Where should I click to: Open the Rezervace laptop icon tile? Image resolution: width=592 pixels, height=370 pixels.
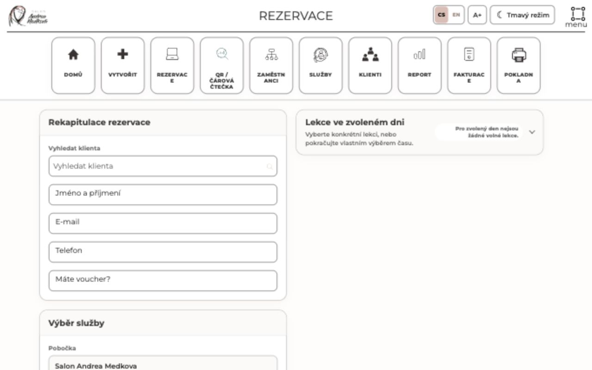click(x=172, y=65)
